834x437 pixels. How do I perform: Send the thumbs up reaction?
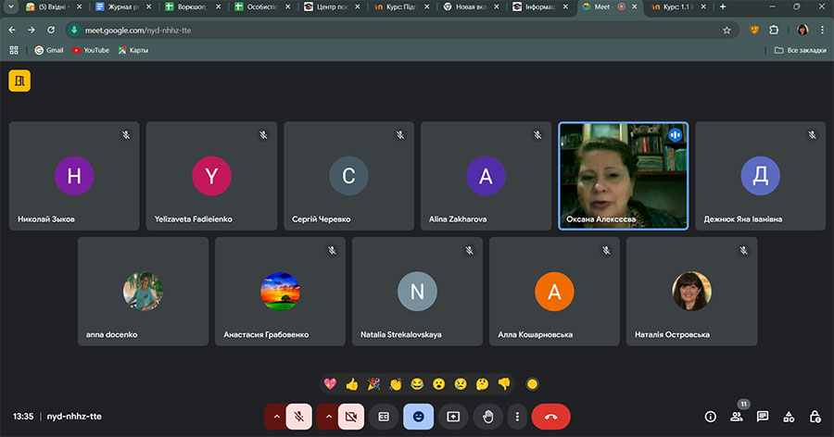pos(351,384)
